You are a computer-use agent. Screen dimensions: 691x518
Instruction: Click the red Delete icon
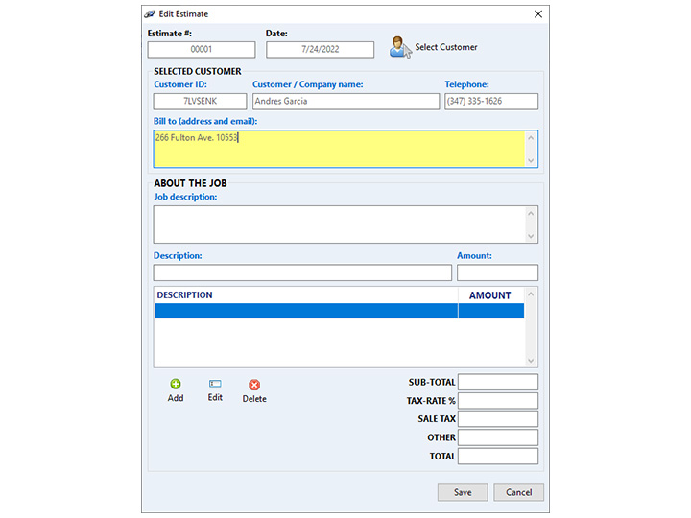click(x=254, y=385)
